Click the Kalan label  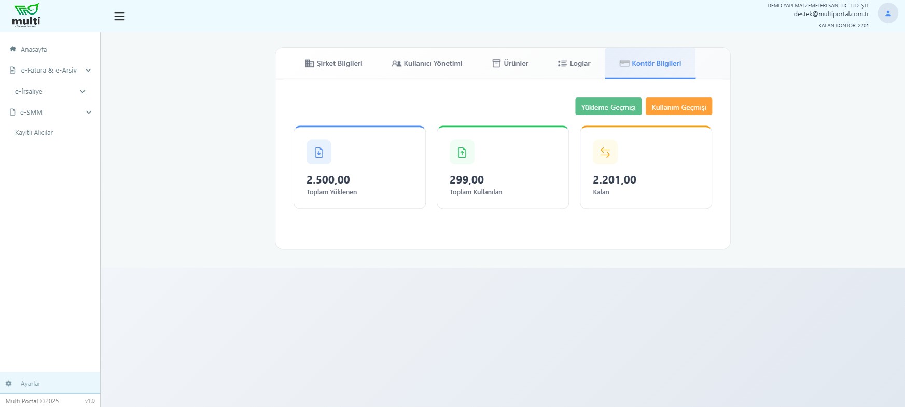pyautogui.click(x=601, y=192)
